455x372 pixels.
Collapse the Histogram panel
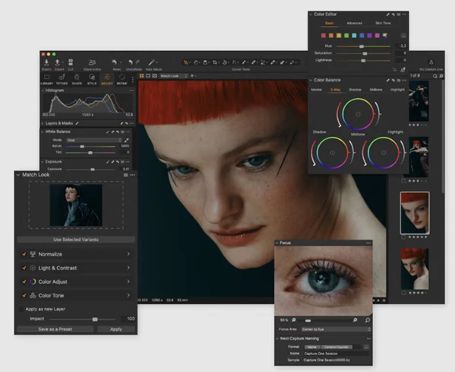tap(43, 91)
